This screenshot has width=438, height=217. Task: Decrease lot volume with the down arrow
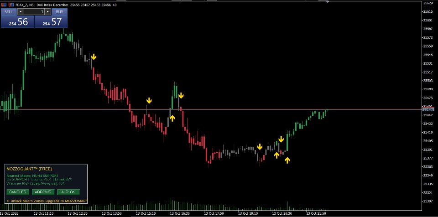tap(21, 12)
